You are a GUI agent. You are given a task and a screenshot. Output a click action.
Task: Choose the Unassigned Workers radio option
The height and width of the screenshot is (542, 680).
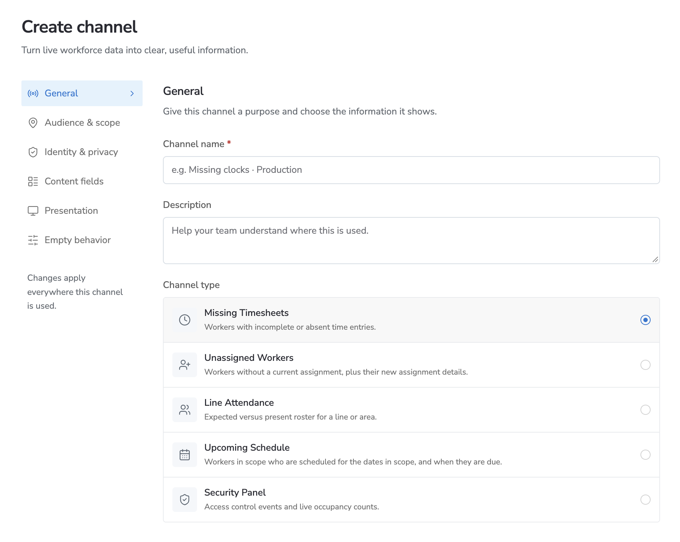tap(646, 365)
